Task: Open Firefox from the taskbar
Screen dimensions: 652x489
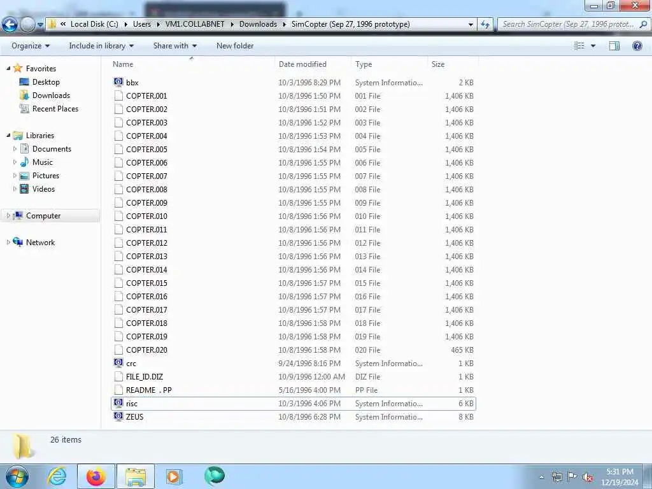Action: [x=96, y=476]
